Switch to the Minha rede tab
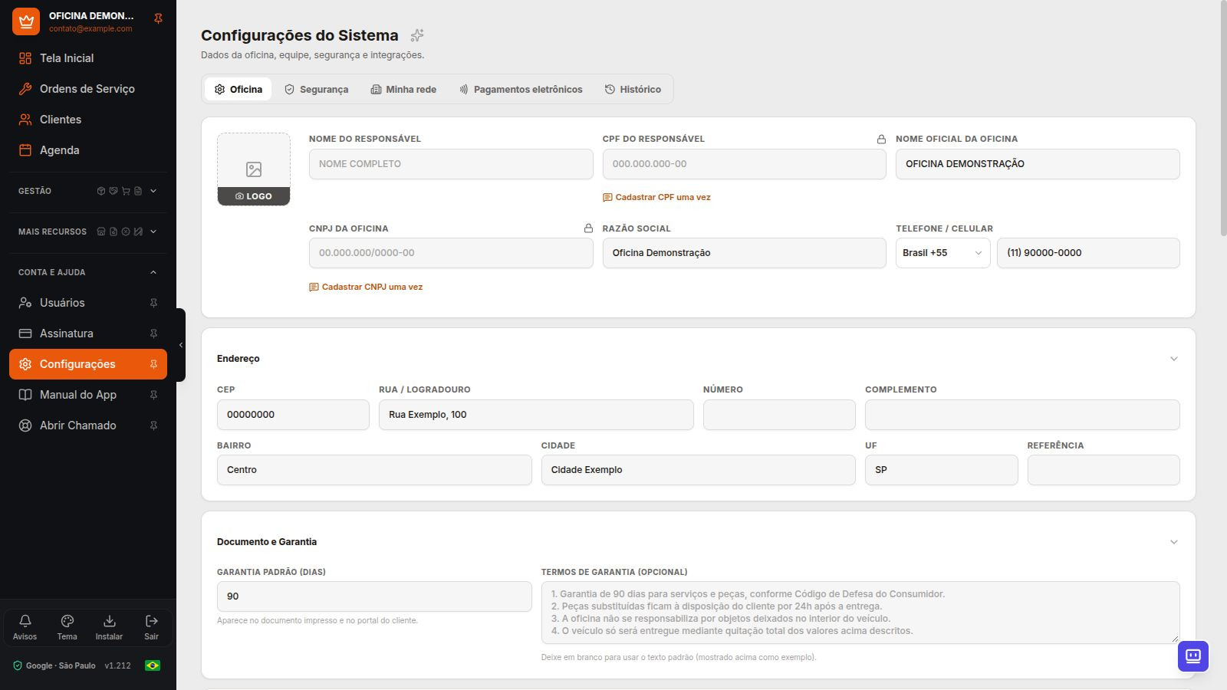1227x690 pixels. (x=403, y=90)
